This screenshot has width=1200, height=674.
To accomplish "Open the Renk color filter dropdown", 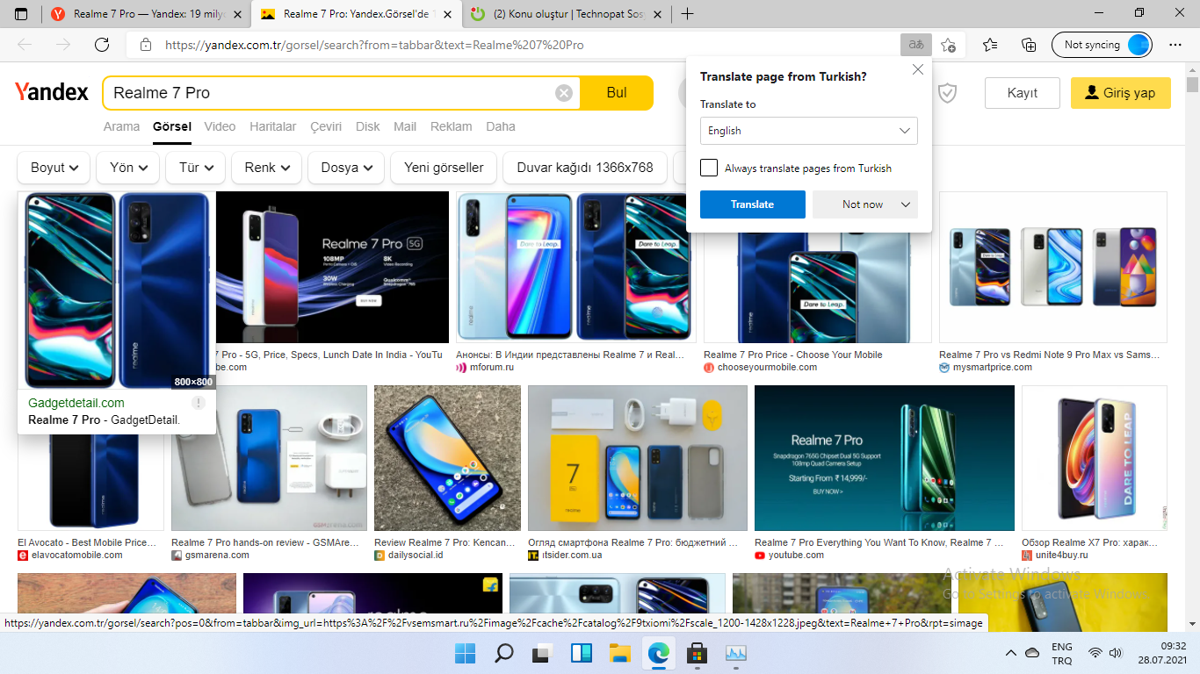I will tap(267, 168).
